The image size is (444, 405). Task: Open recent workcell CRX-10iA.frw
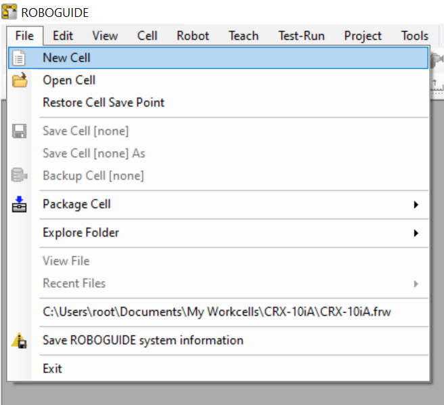(x=218, y=312)
